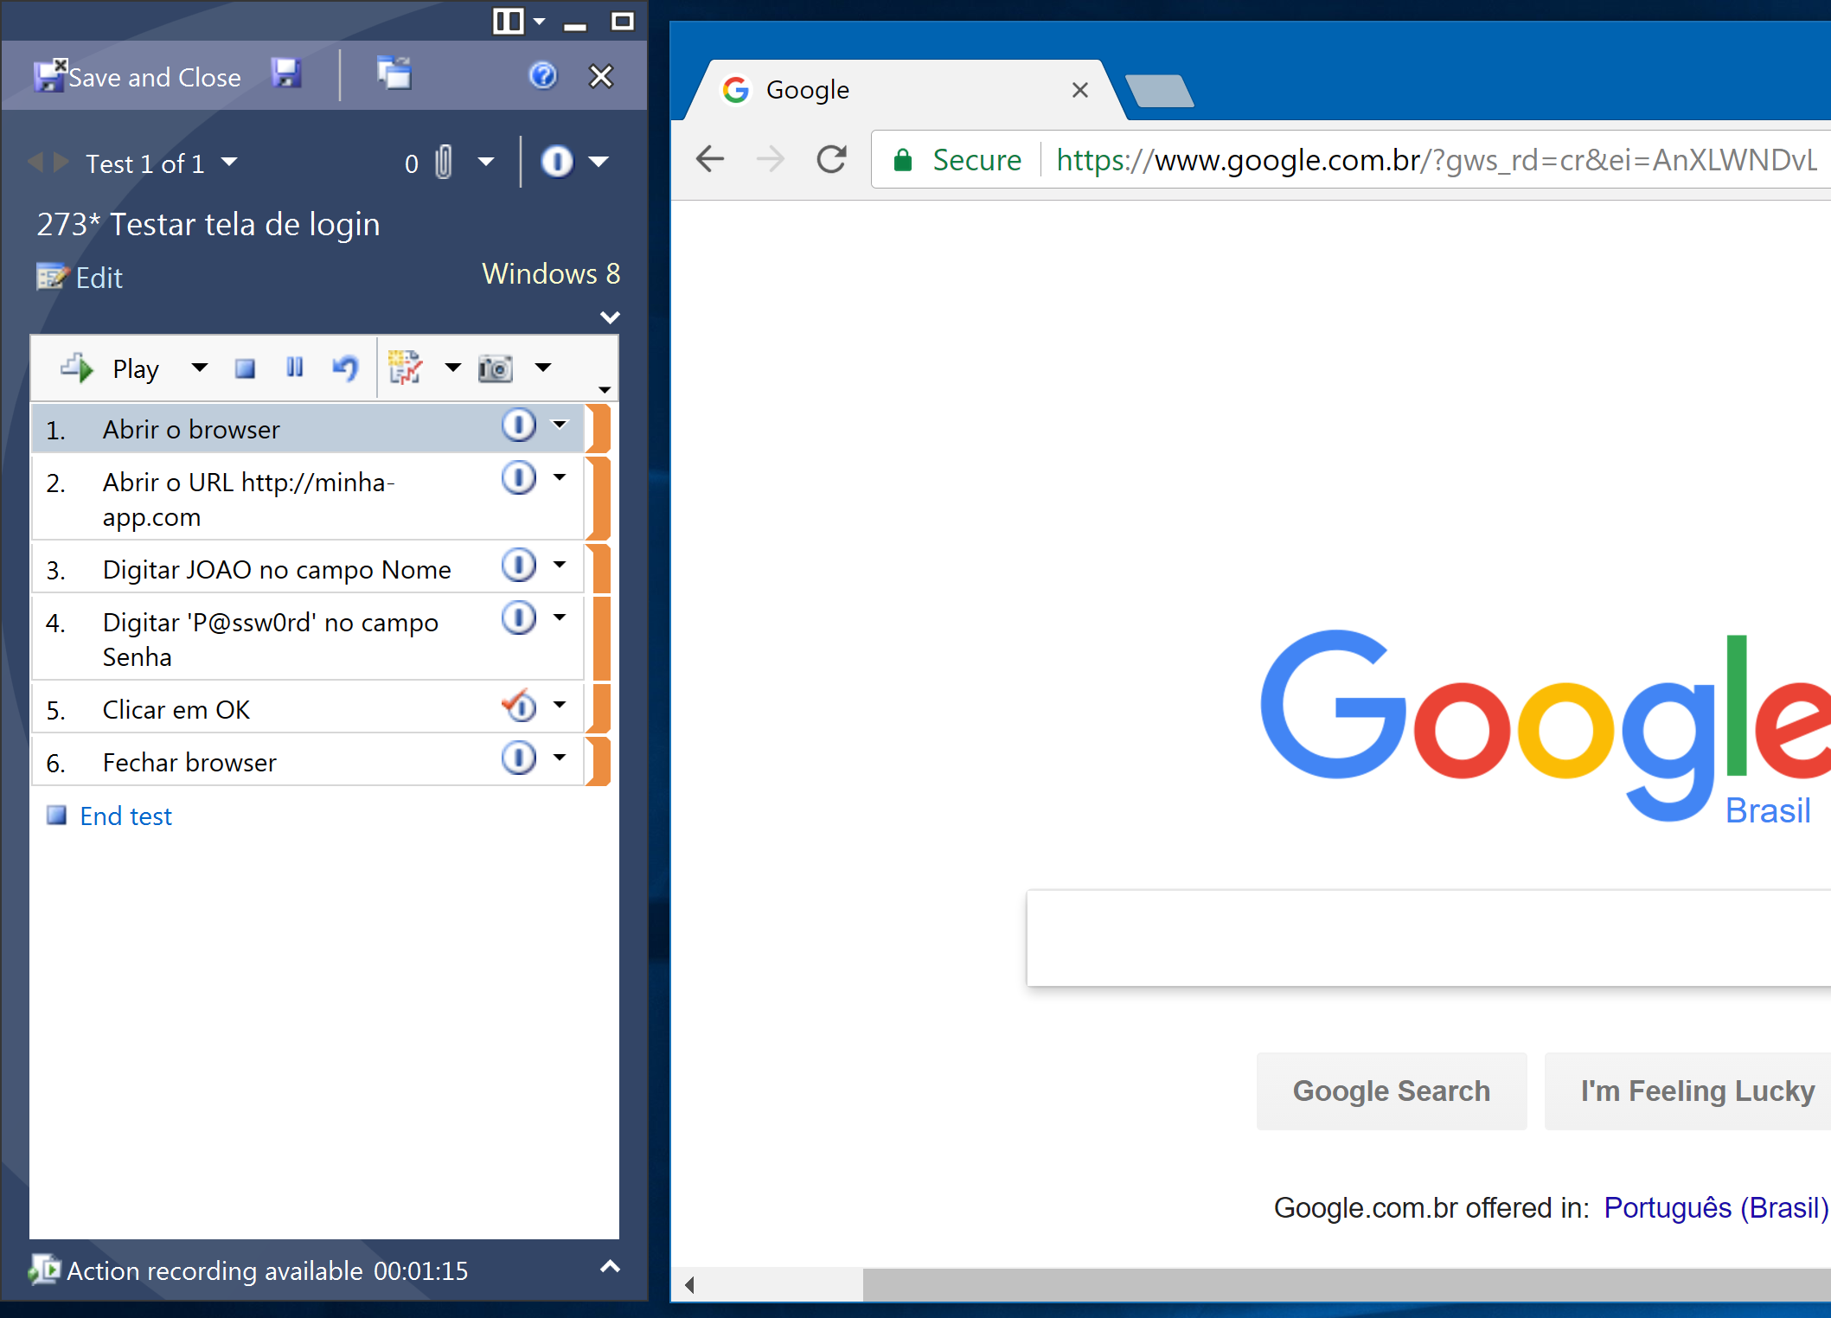Close the Google tab in Chrome
Viewport: 1831px width, 1318px height.
(1079, 90)
